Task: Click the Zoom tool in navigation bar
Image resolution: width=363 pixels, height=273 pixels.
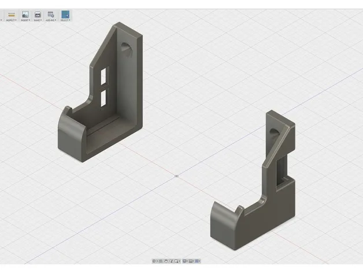Action: coord(171,261)
